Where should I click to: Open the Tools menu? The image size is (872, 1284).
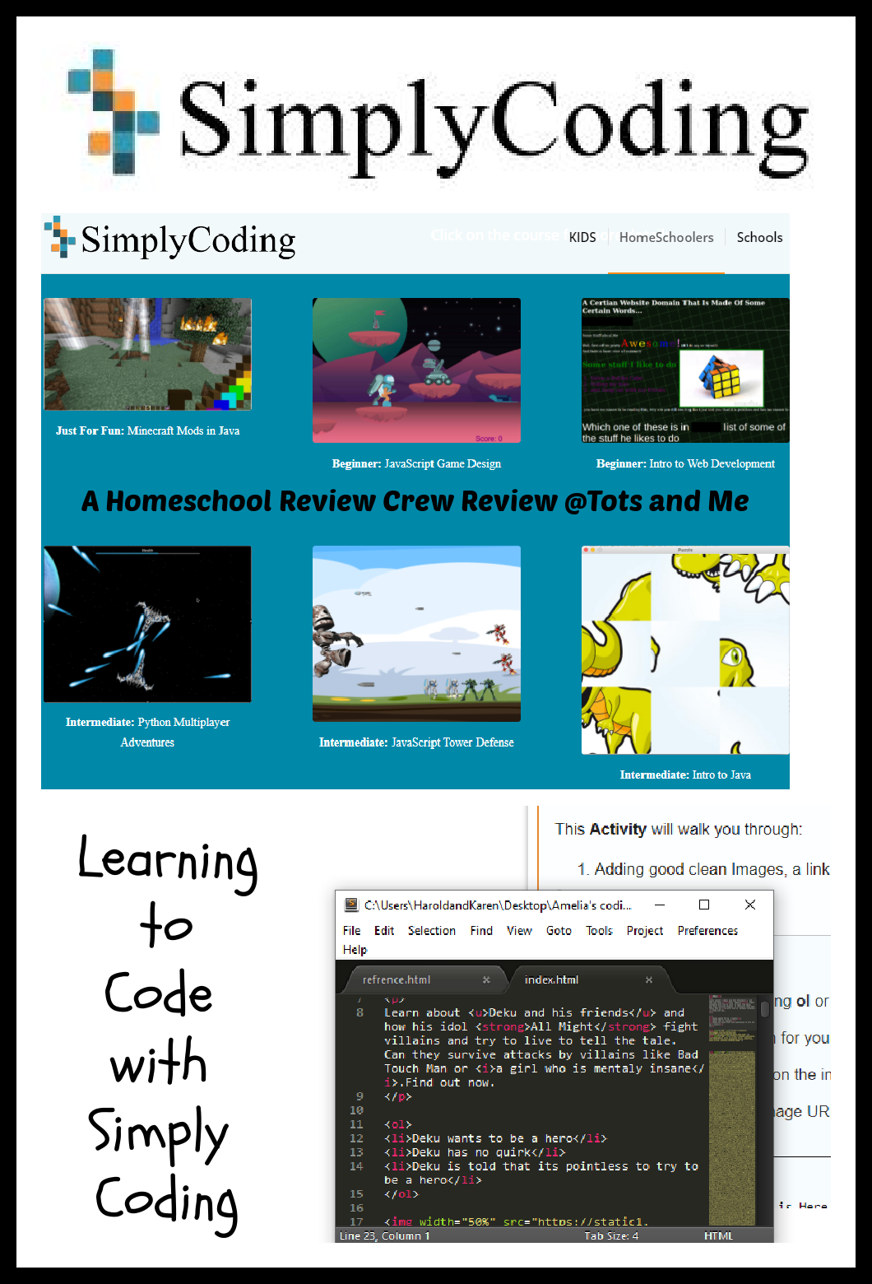[599, 930]
